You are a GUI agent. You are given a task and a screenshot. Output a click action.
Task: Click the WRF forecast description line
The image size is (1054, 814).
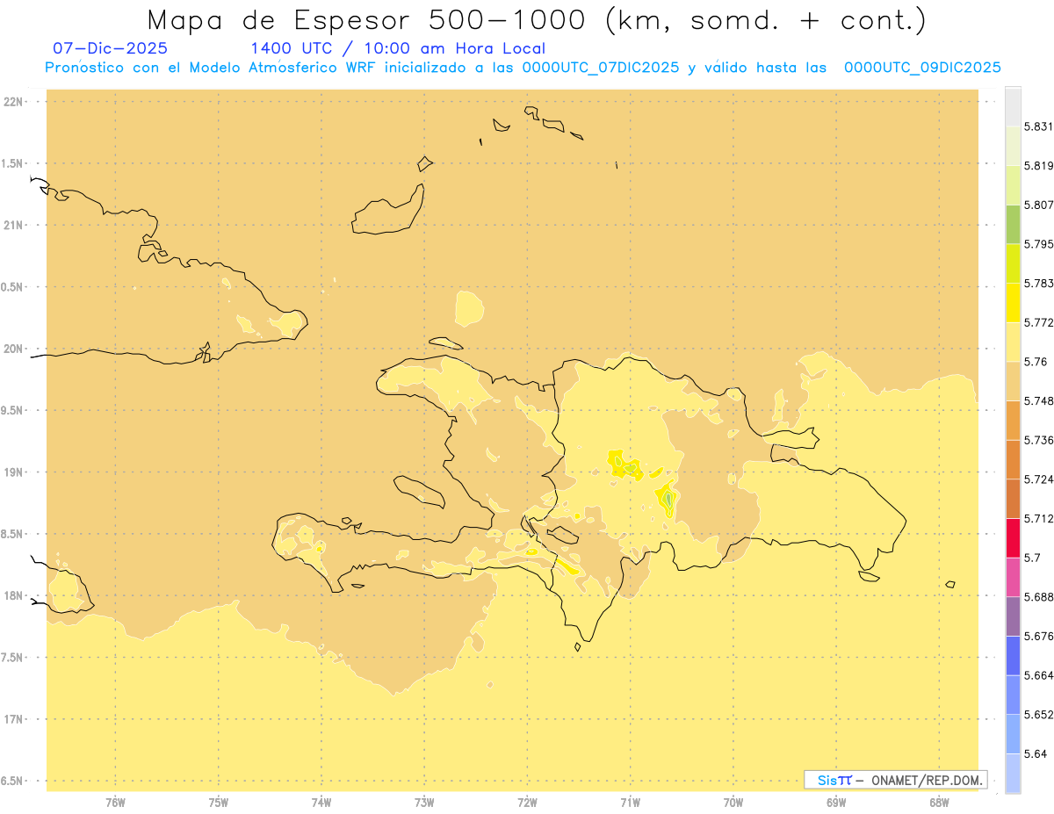pyautogui.click(x=523, y=68)
